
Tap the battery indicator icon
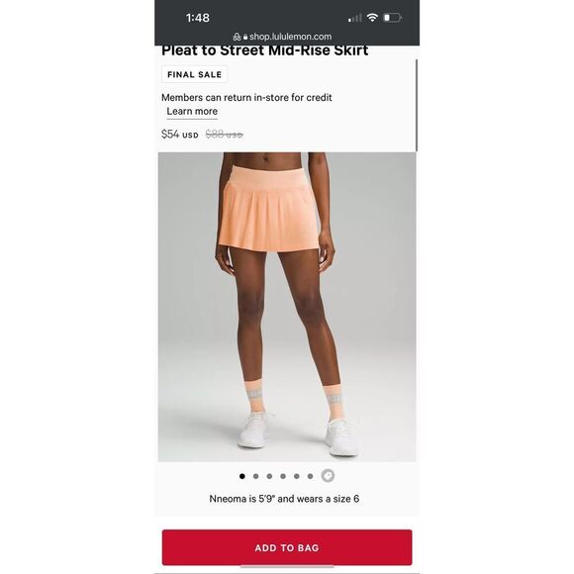point(392,18)
